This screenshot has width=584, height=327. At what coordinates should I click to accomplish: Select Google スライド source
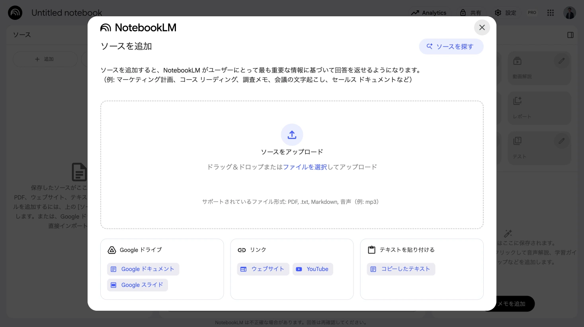tap(137, 285)
